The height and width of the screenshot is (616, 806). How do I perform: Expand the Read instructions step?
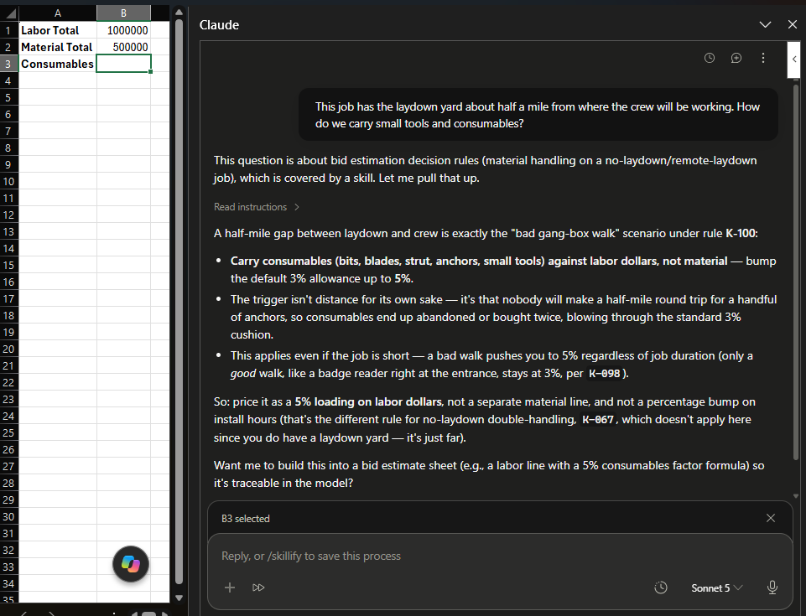pos(257,207)
